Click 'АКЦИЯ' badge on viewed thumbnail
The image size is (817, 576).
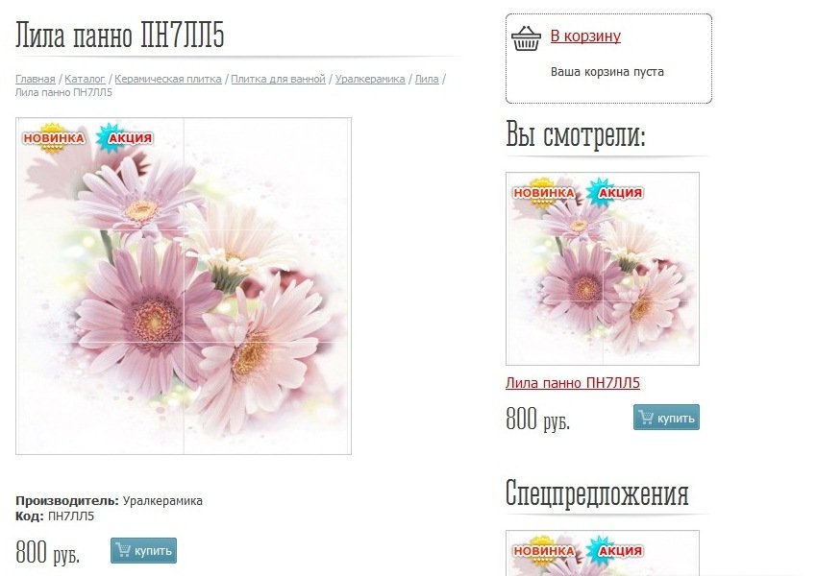click(615, 193)
